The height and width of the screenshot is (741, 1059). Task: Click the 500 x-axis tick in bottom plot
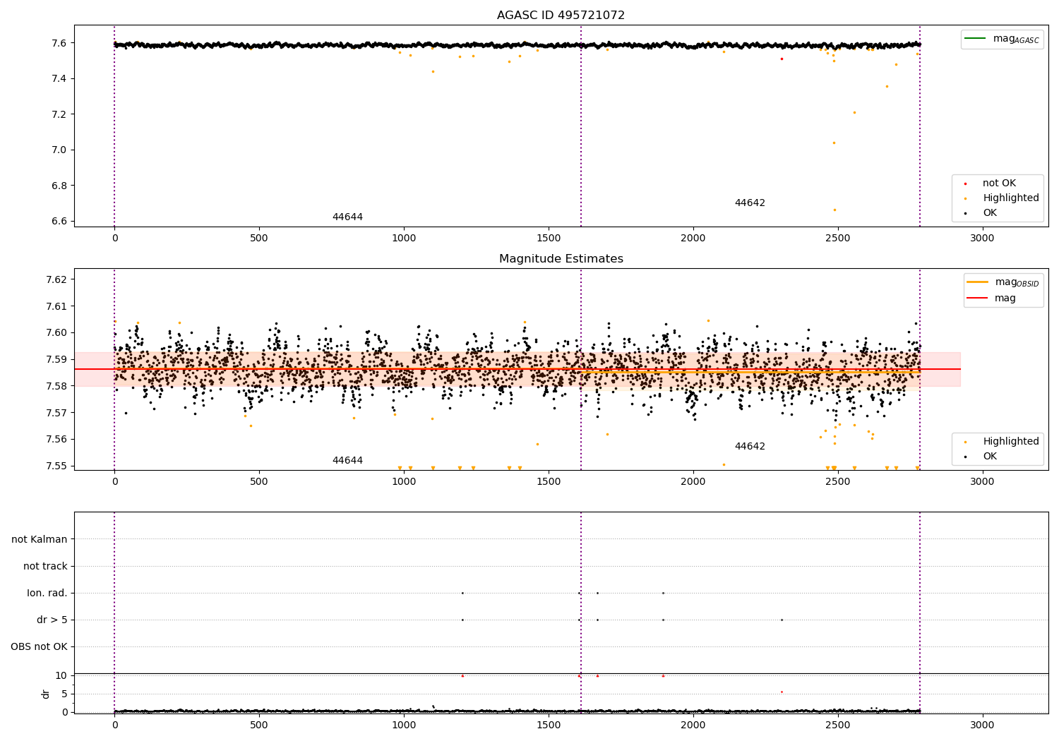(x=259, y=725)
